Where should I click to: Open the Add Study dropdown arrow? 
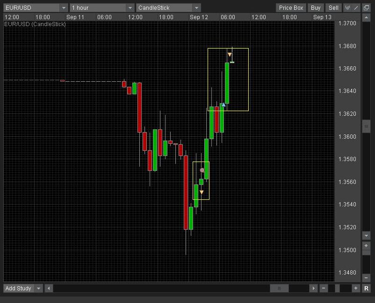39,289
